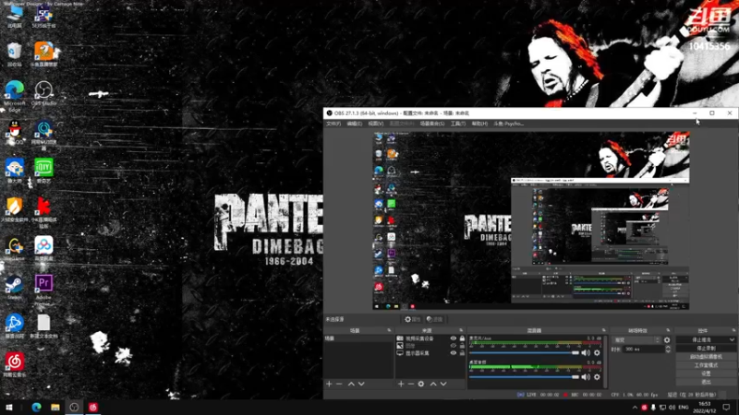Toggle visibility of the image source
The width and height of the screenshot is (739, 415).
(453, 346)
